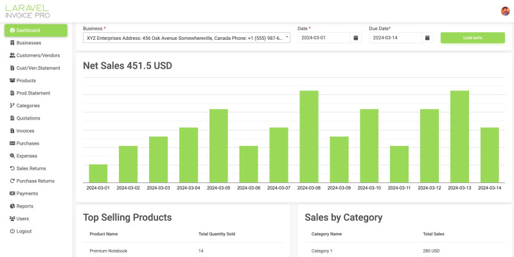Click the Date field showing 2024-03-01
Viewport: 514px width, 257px height.
(x=324, y=38)
